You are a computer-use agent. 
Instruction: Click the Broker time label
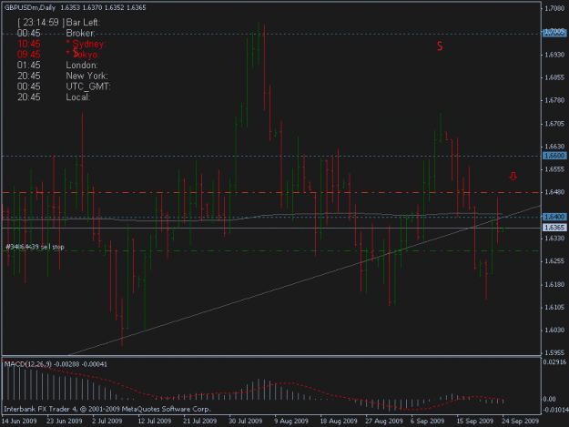(x=80, y=33)
